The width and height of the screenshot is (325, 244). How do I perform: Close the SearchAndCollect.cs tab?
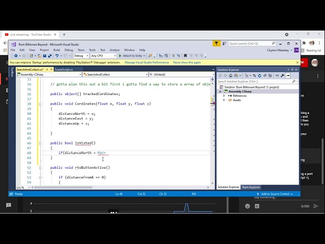point(51,69)
